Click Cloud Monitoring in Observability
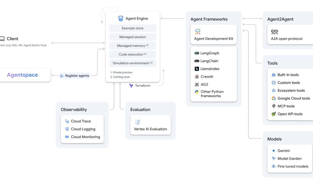This screenshot has width=313, height=193. pos(85,137)
